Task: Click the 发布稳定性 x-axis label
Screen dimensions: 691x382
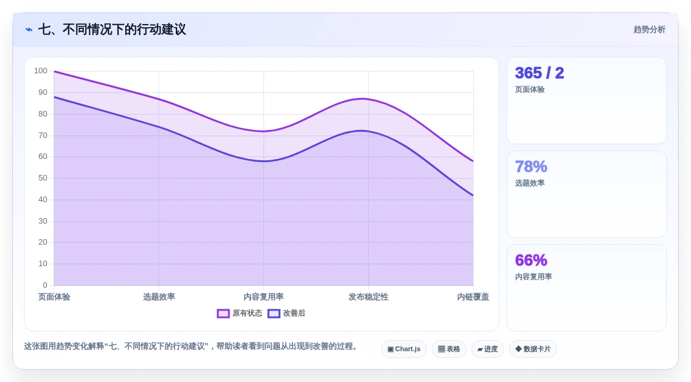Action: (x=368, y=297)
